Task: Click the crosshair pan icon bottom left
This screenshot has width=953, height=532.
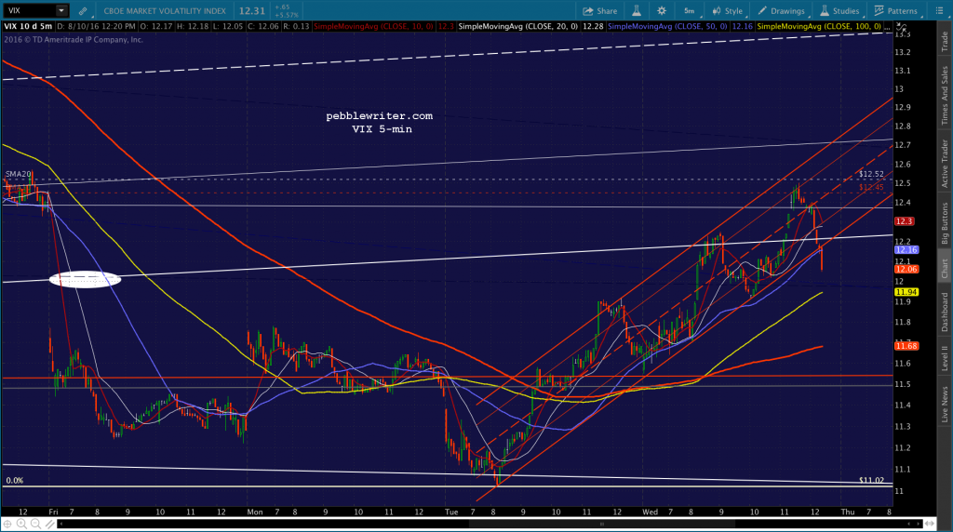Action: coord(7,524)
